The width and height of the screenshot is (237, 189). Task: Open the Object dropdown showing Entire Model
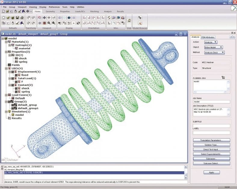[x=214, y=47]
